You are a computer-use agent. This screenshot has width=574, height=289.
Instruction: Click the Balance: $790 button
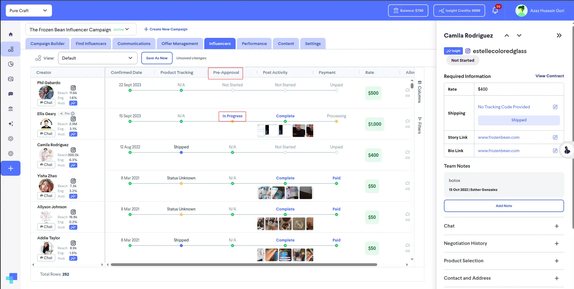[x=408, y=11]
